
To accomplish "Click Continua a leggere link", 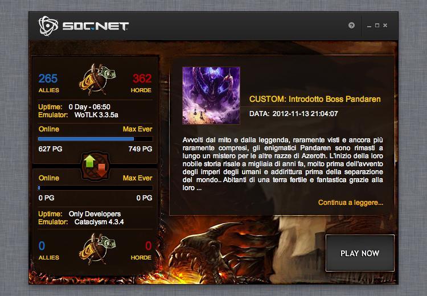I will pos(351,203).
